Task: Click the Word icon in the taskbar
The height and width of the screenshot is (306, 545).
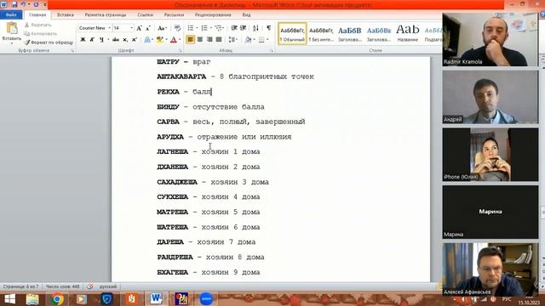Action: click(157, 298)
